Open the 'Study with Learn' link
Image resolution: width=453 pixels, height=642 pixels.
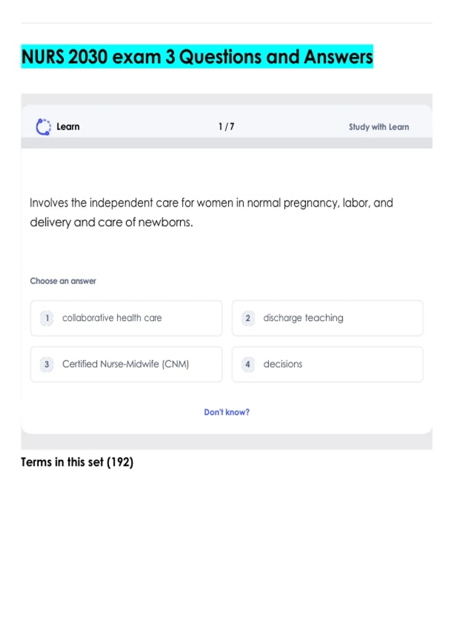pos(379,127)
